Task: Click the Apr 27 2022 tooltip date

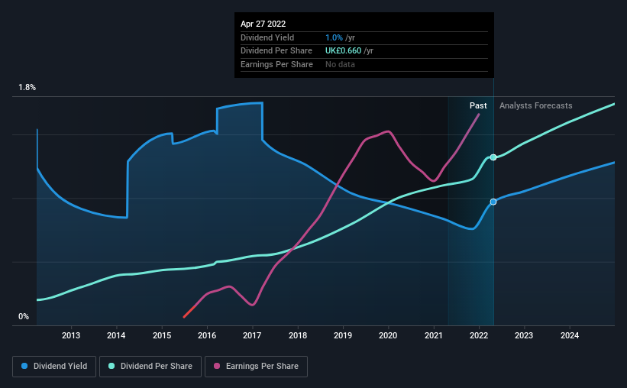Action: (x=263, y=24)
